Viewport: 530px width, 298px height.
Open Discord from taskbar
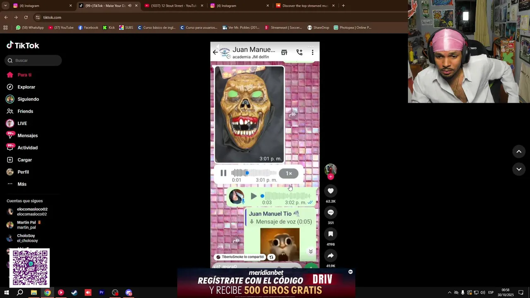[129, 293]
